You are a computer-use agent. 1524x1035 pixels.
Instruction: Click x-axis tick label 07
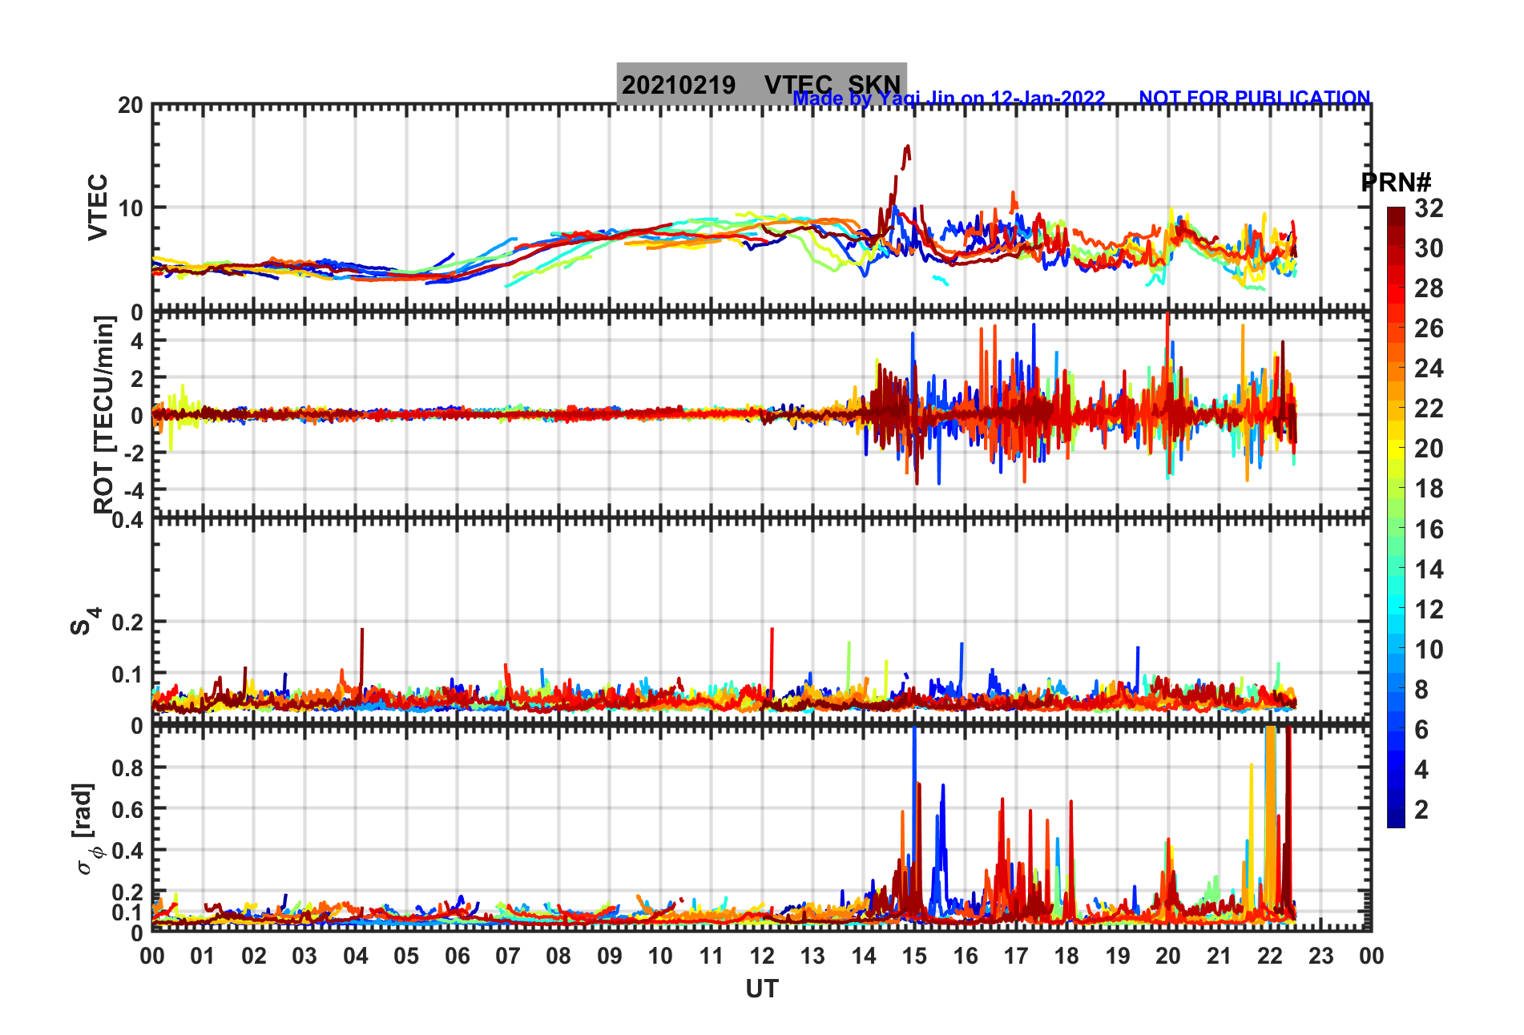pyautogui.click(x=508, y=956)
